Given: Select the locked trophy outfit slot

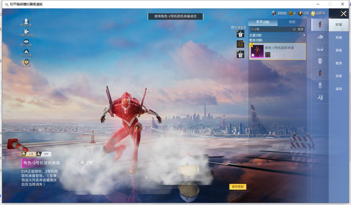Looking at the screenshot, I should coord(240,44).
